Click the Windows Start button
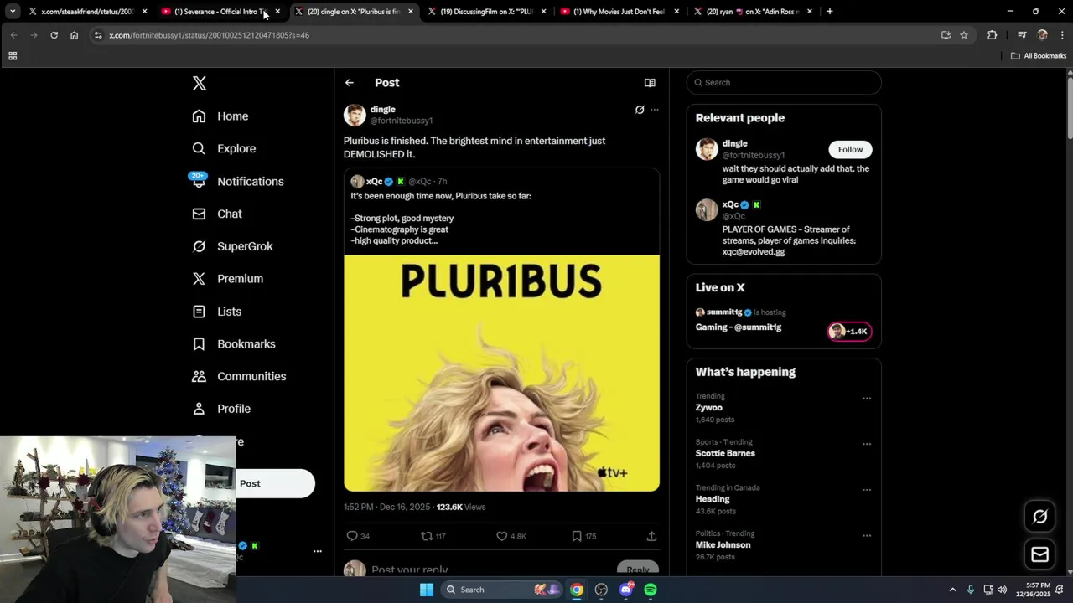 [x=427, y=590]
